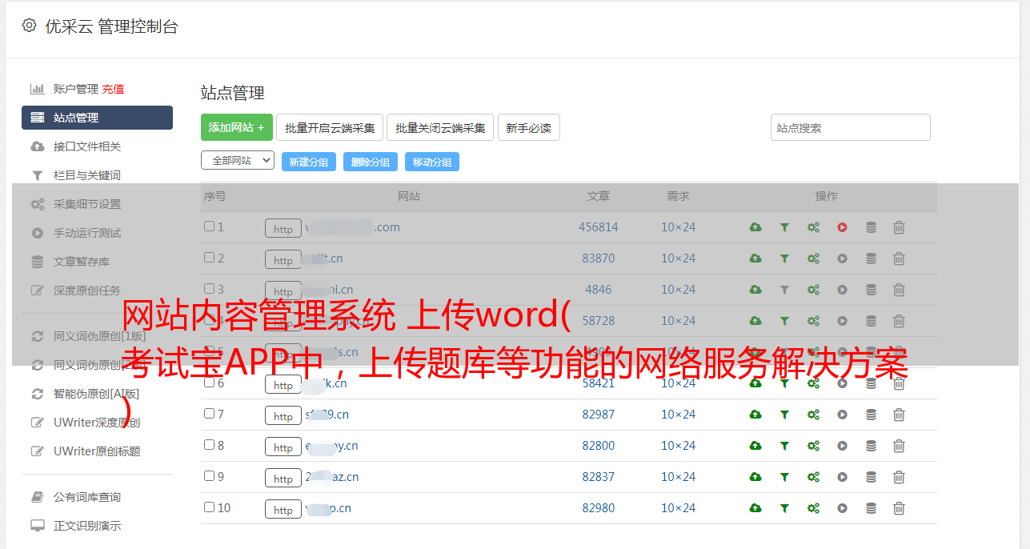The width and height of the screenshot is (1030, 549).
Task: Open keyword filter icon for row 8
Action: tap(784, 446)
